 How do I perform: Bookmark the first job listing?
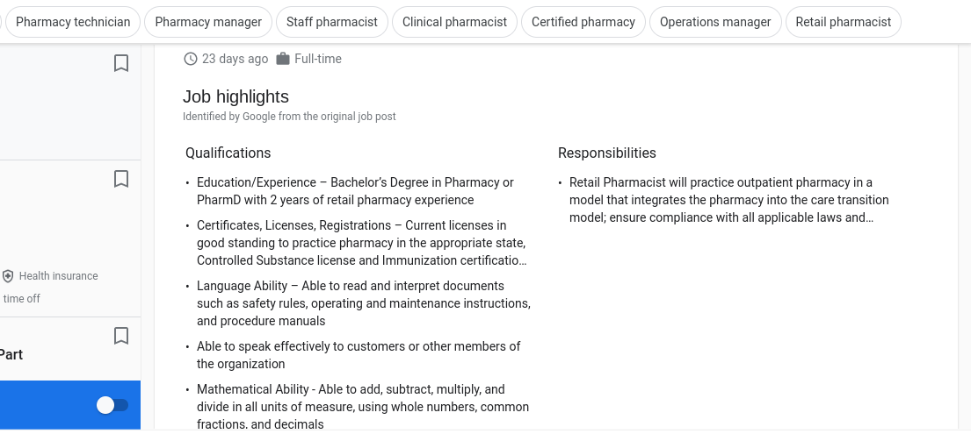click(121, 63)
